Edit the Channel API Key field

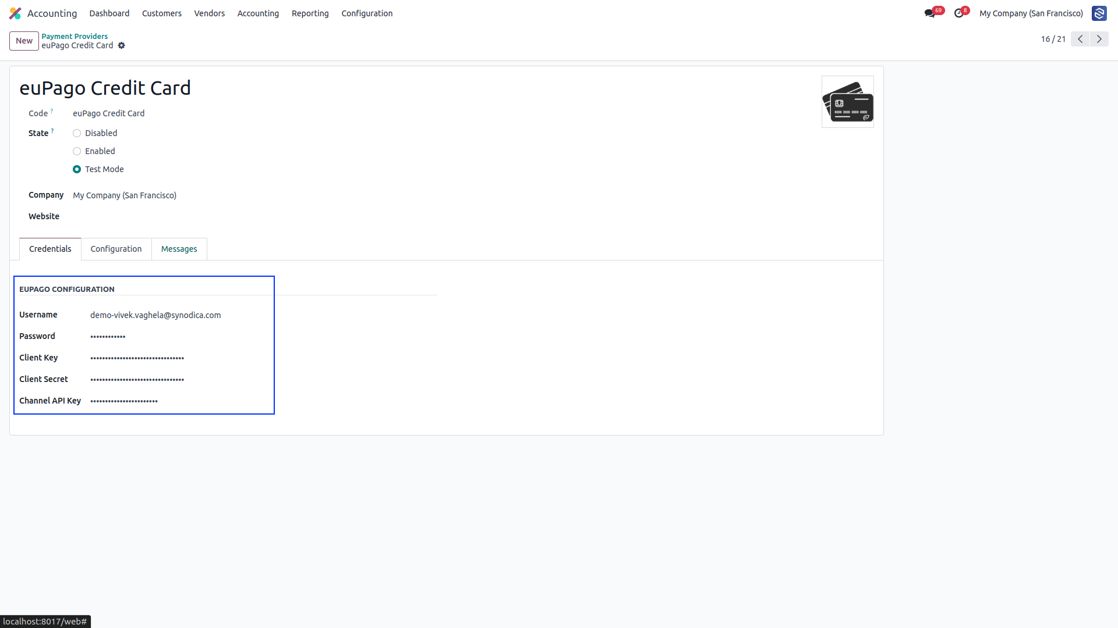coord(264,401)
